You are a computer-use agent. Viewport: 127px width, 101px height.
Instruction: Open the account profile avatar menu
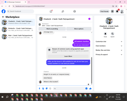(x=122, y=11)
